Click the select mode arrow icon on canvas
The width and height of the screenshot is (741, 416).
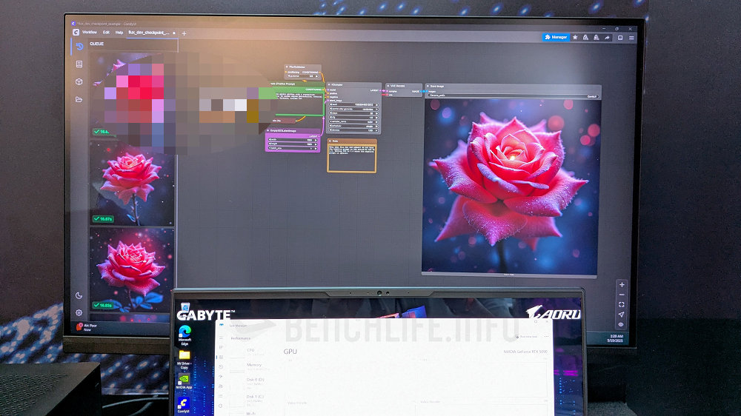tap(622, 315)
